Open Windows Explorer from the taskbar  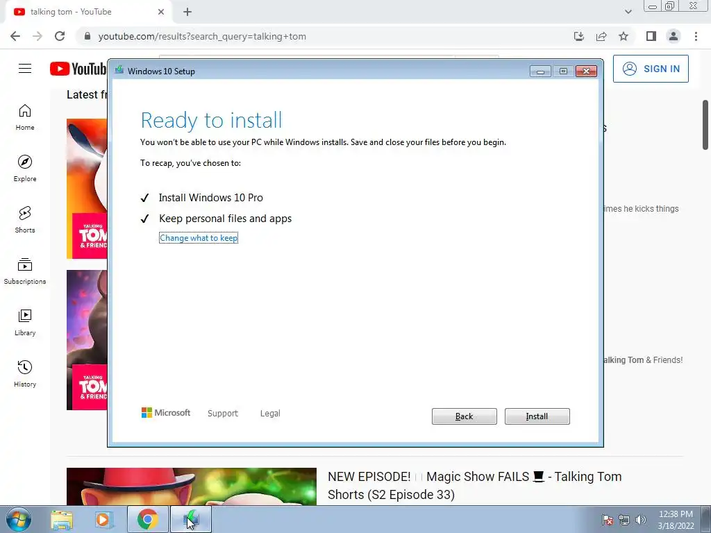click(62, 520)
